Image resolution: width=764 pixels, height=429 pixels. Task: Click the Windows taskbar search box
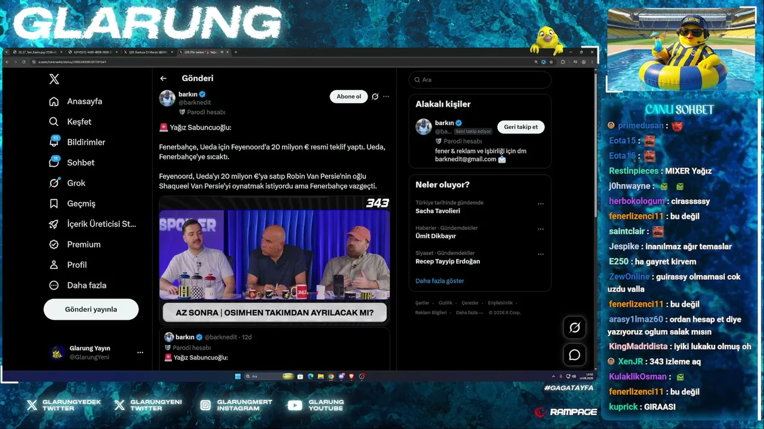tap(269, 376)
